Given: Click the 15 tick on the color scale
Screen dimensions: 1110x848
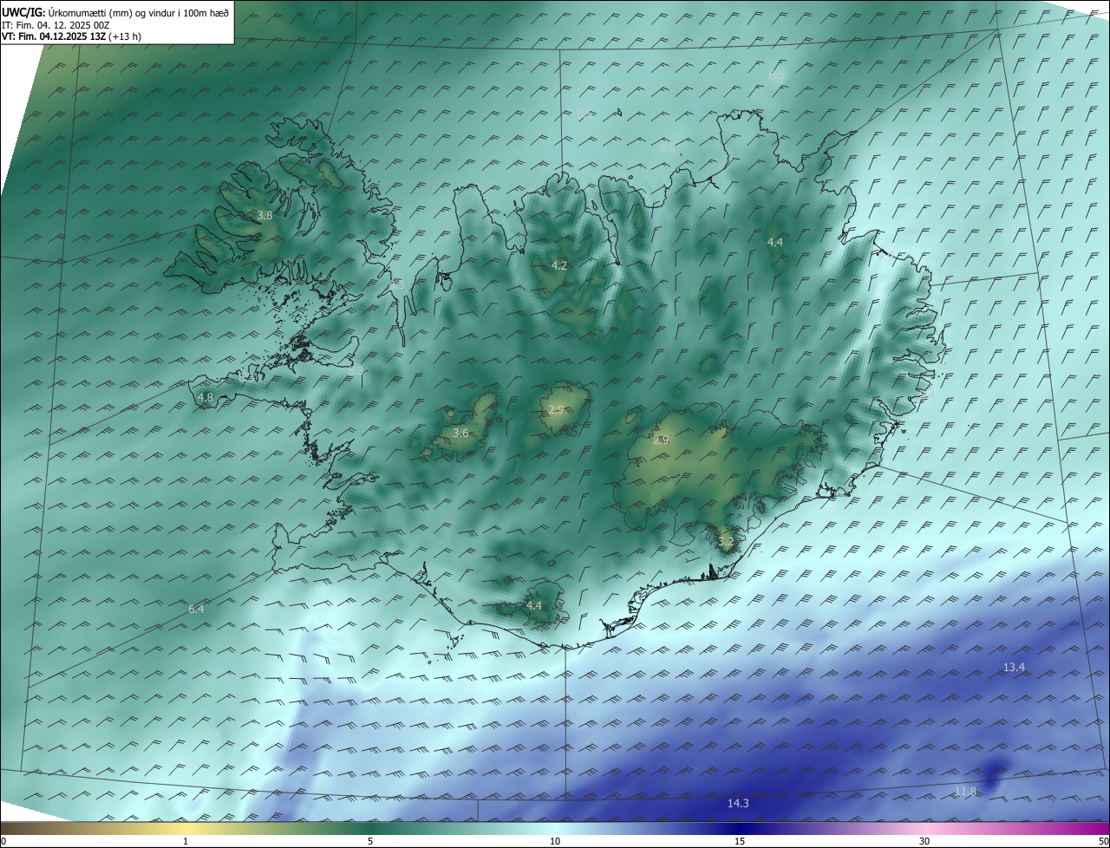Looking at the screenshot, I should (x=740, y=841).
